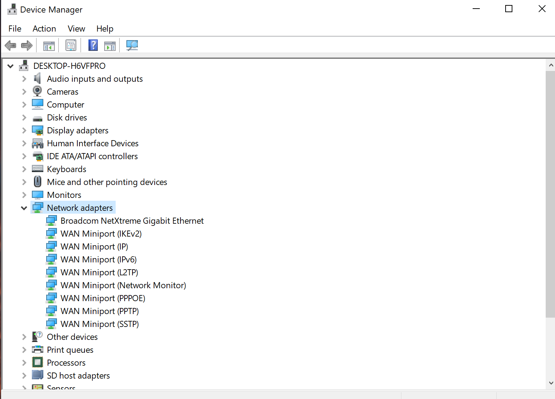Image resolution: width=555 pixels, height=399 pixels.
Task: Select WAN Miniport (L2TP)
Action: 100,272
